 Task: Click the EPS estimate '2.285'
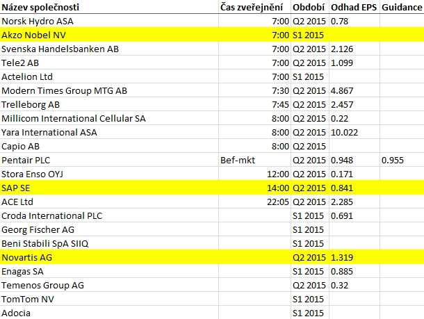(x=354, y=202)
